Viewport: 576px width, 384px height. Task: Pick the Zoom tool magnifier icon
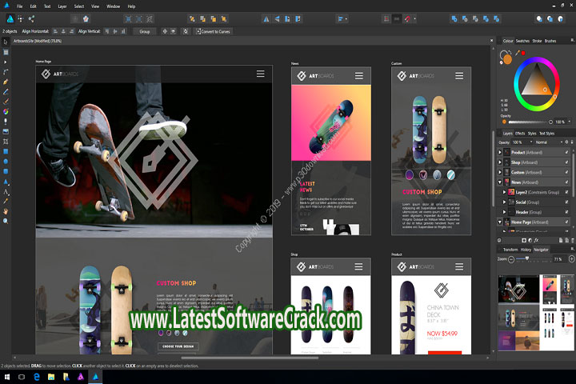tap(6, 221)
